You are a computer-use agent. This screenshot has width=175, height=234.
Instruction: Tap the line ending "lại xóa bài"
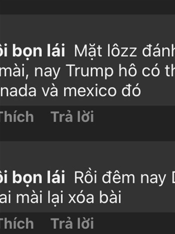(x=61, y=197)
